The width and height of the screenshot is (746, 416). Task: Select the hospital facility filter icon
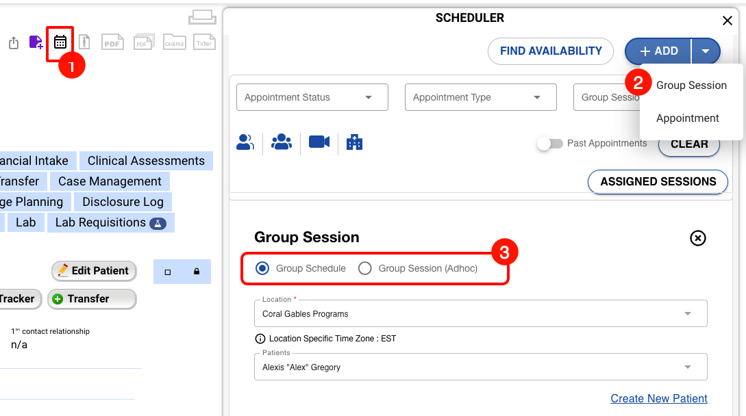click(354, 142)
